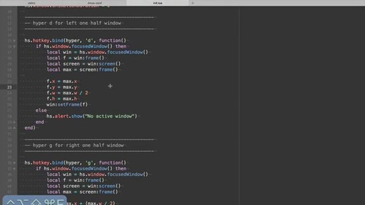Switch to the middle tab left of init.lua
Screen dimensions: 365x205
tap(95, 3)
